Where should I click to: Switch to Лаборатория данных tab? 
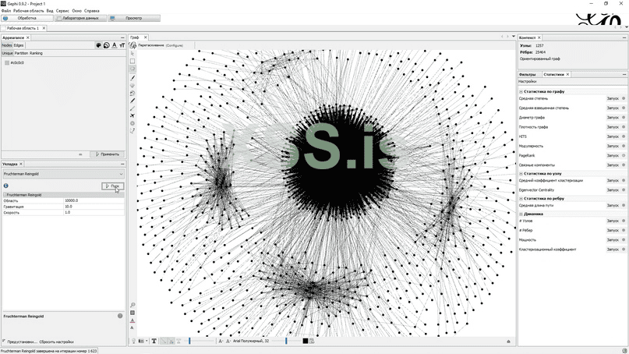[80, 18]
